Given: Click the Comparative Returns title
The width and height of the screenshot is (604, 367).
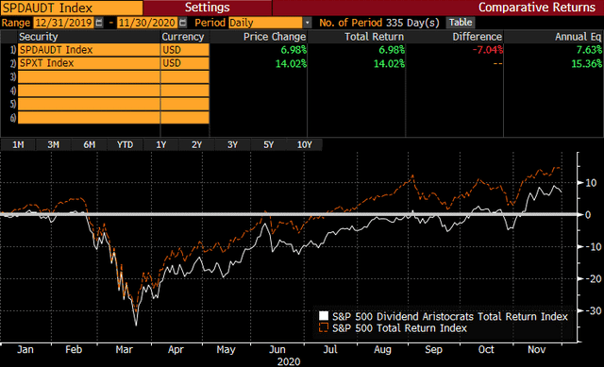Looking at the screenshot, I should (537, 8).
